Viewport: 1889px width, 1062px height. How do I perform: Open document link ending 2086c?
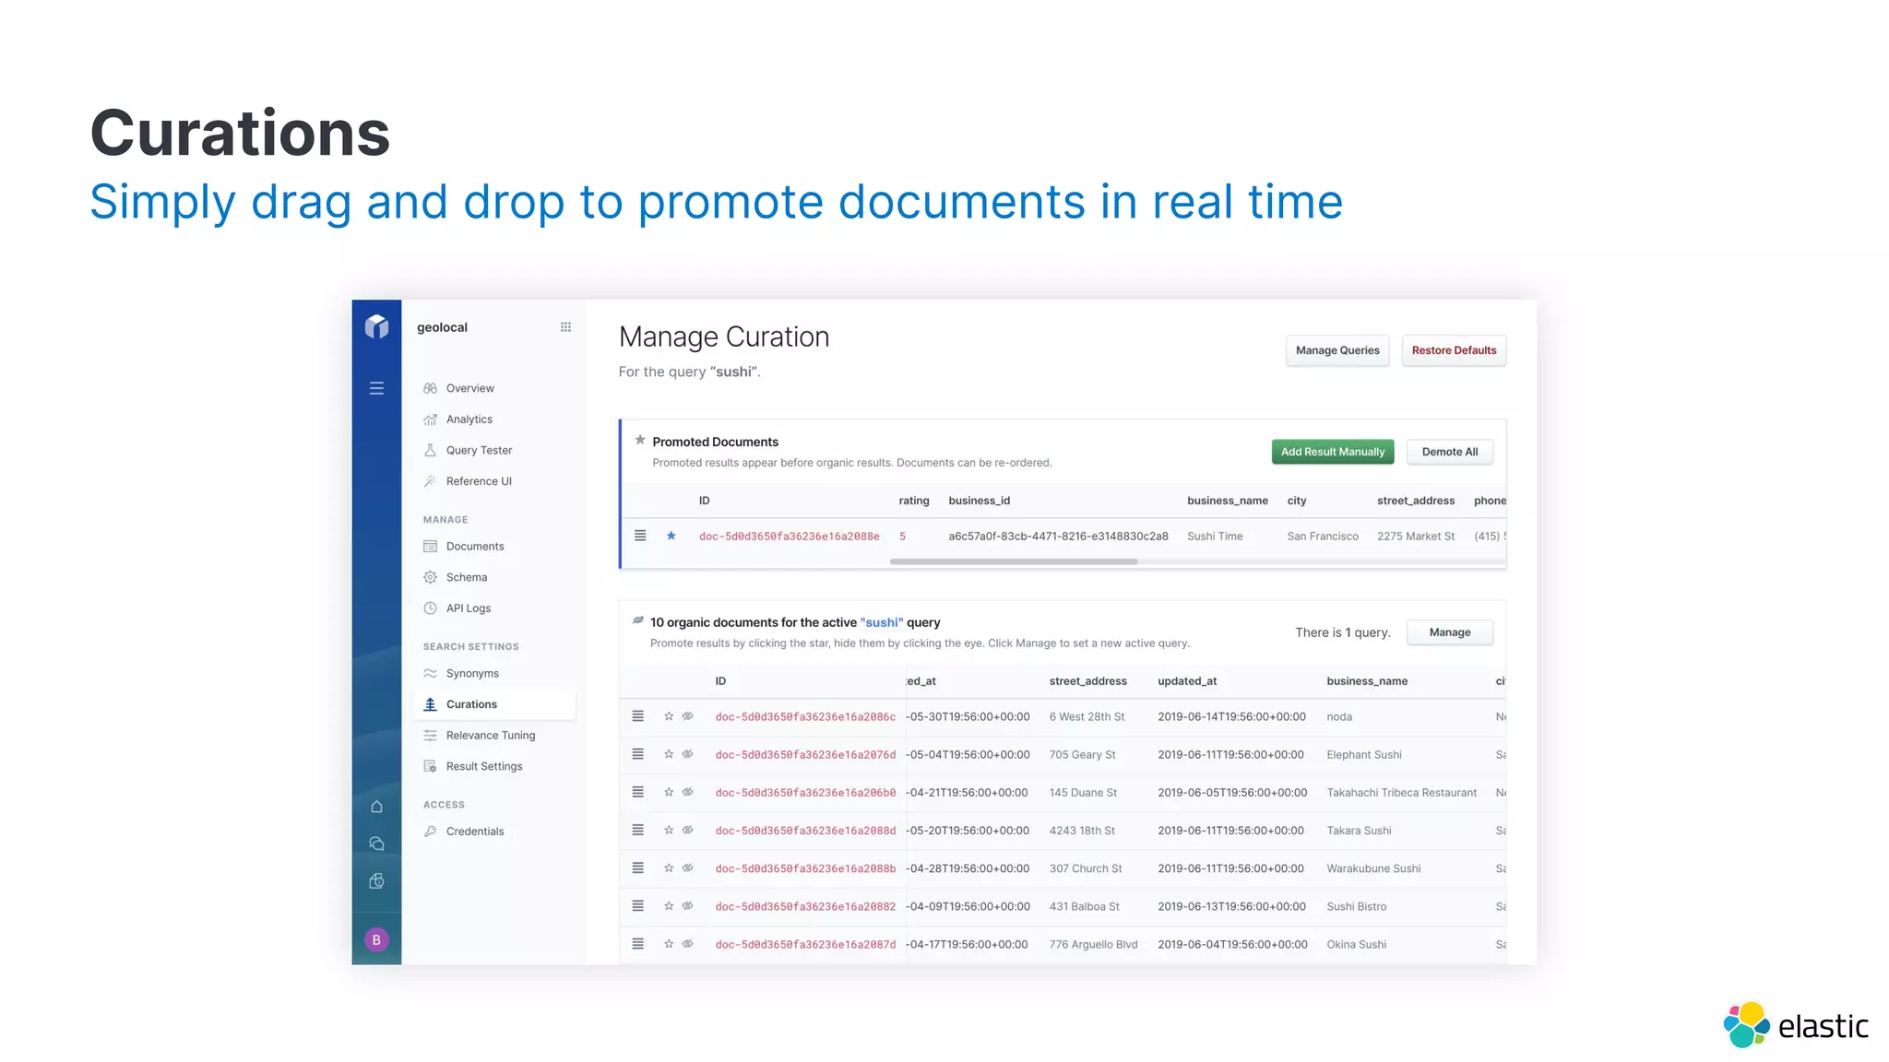click(805, 716)
